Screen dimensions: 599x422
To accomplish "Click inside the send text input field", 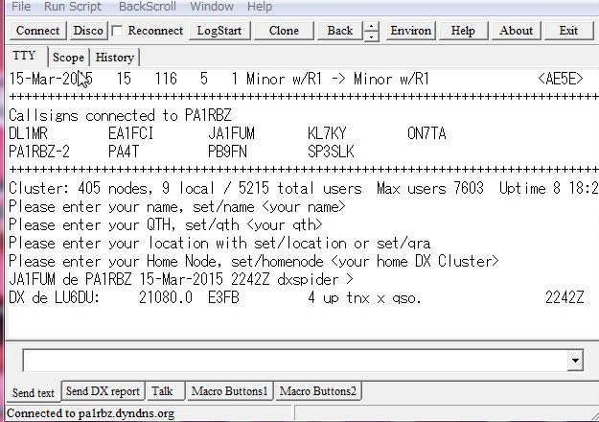I will (x=288, y=361).
